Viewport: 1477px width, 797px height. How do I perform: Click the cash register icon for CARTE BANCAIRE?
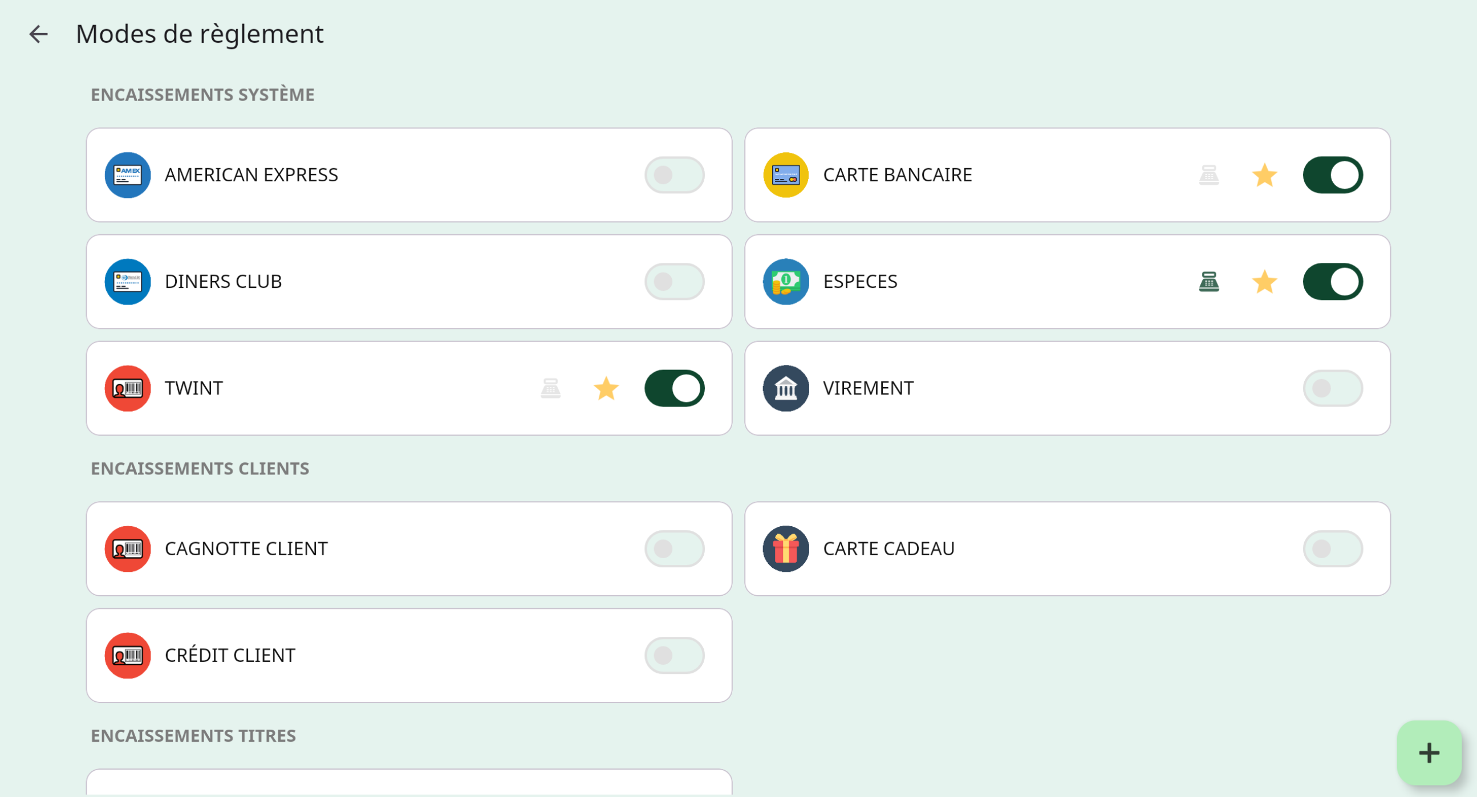1208,175
